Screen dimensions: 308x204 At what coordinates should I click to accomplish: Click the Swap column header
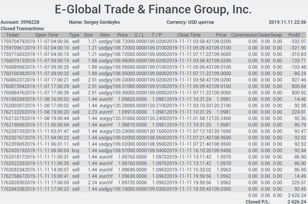276,35
